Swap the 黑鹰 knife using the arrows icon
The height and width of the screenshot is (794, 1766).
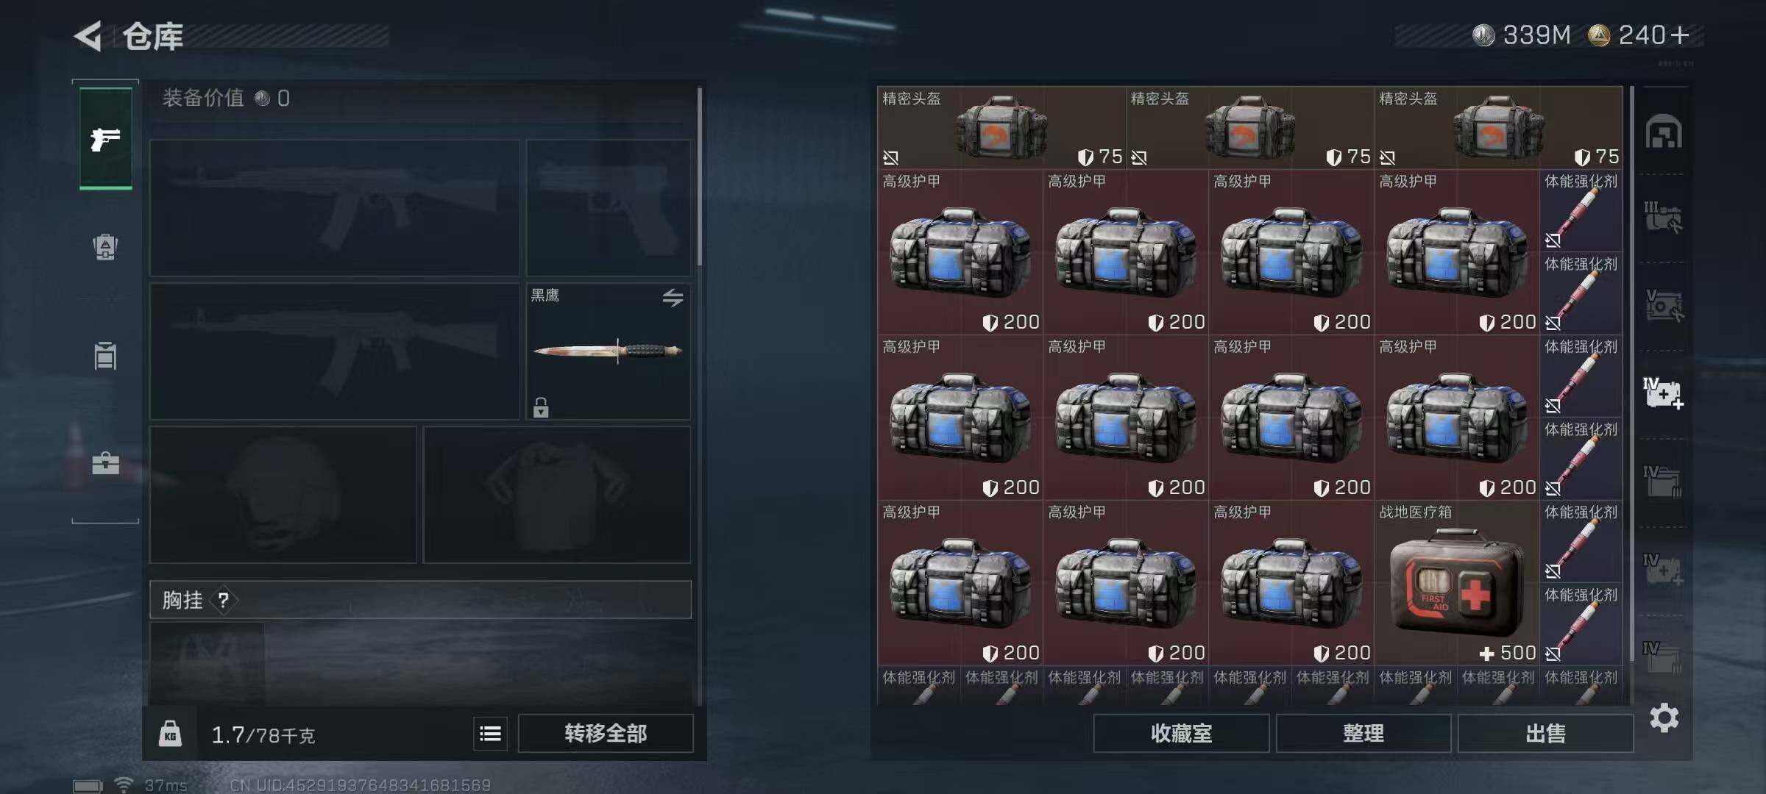coord(673,298)
